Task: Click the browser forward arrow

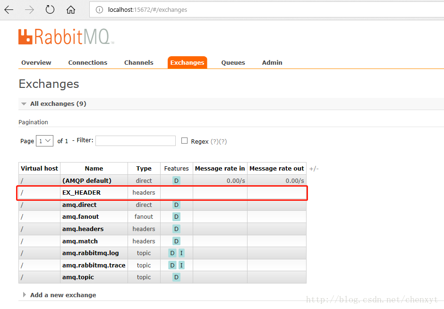Action: coord(29,10)
